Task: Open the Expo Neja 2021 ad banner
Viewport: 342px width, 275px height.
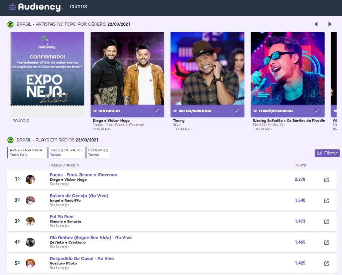Action: (x=47, y=68)
